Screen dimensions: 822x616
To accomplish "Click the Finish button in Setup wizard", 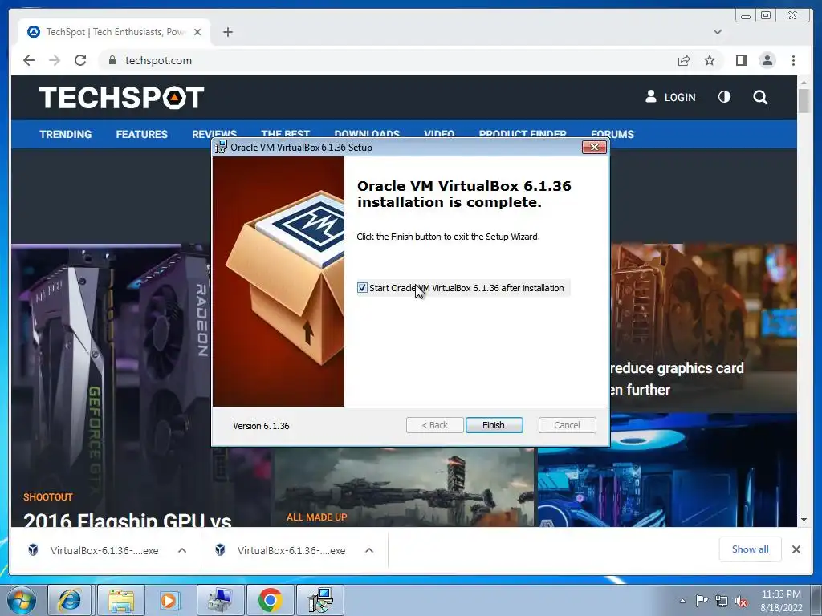I will 494,425.
